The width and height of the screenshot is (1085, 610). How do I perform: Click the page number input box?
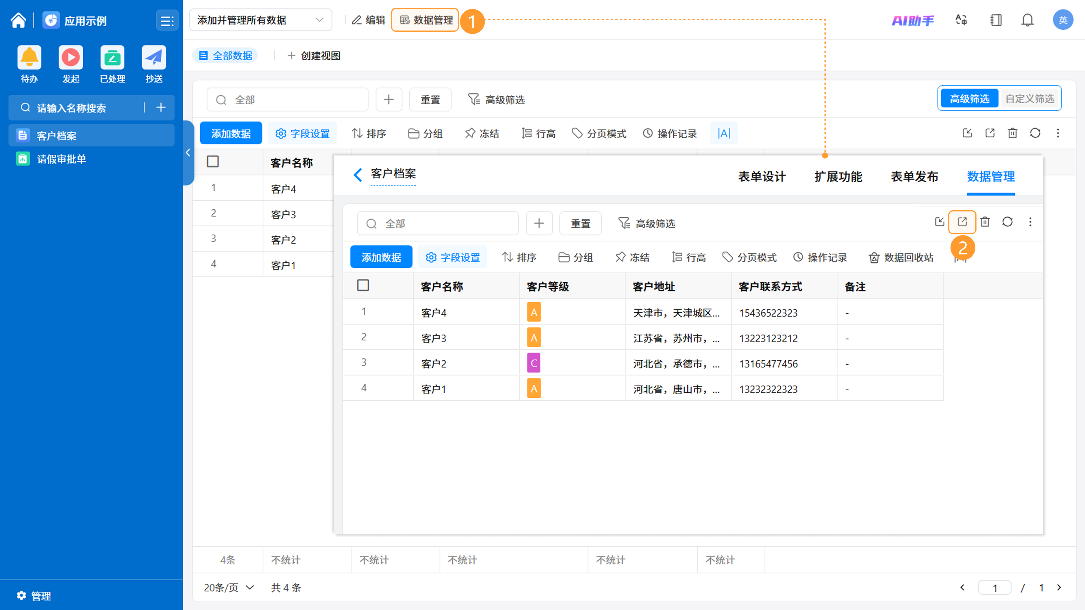coord(995,587)
